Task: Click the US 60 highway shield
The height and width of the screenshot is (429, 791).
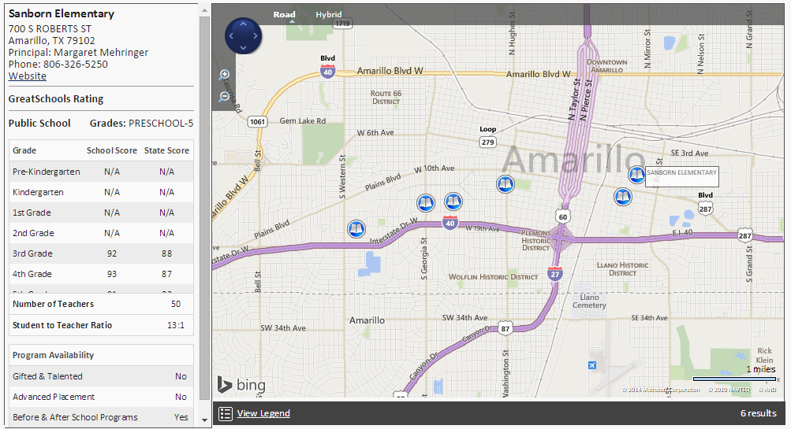Action: tap(562, 217)
